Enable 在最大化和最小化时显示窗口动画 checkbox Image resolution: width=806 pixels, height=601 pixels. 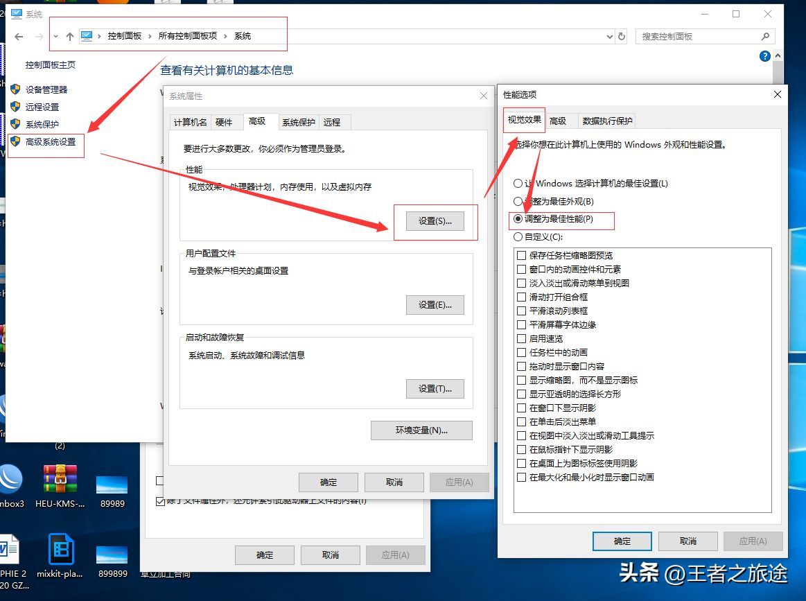tap(521, 478)
